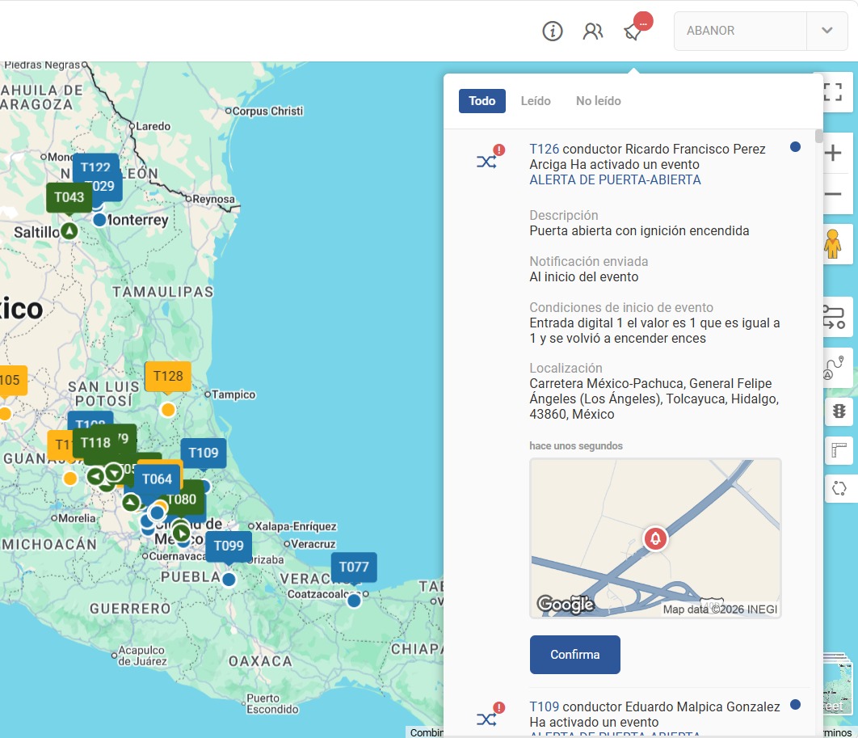Click the notification panel scrollbar
The height and width of the screenshot is (738, 858).
coord(818,136)
